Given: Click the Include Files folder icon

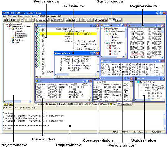Looking at the screenshot, I should tap(13, 37).
